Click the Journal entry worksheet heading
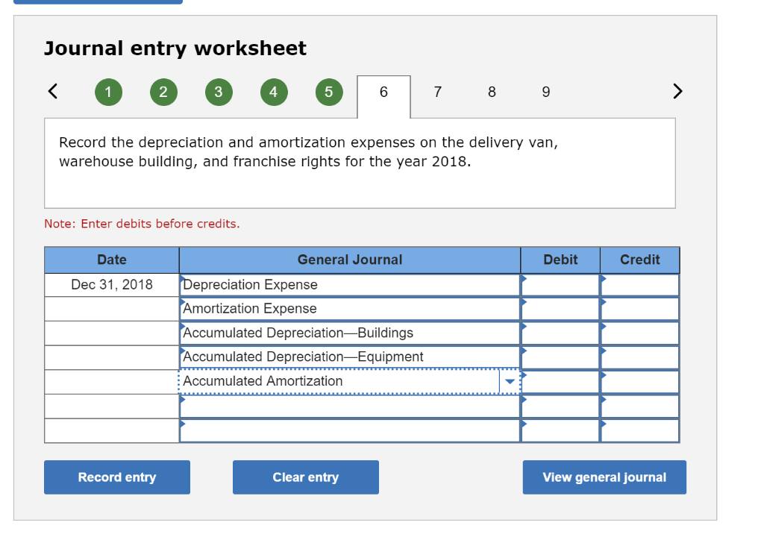Image resolution: width=764 pixels, height=543 pixels. pyautogui.click(x=175, y=48)
